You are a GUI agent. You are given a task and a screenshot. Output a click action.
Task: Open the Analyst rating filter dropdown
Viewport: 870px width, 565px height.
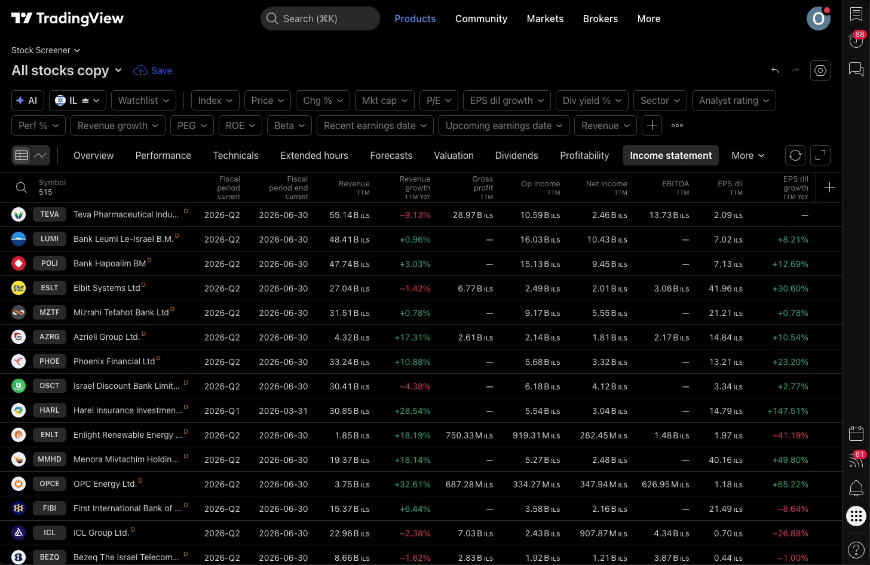pyautogui.click(x=734, y=100)
